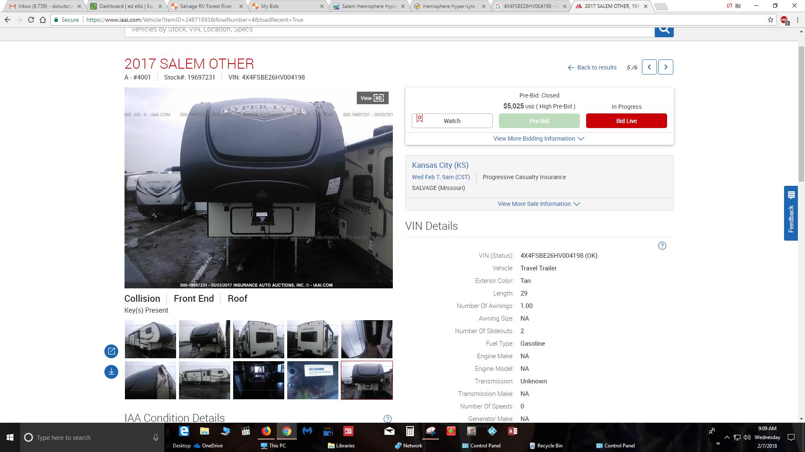Click Back to results link
The height and width of the screenshot is (452, 805).
pos(592,67)
